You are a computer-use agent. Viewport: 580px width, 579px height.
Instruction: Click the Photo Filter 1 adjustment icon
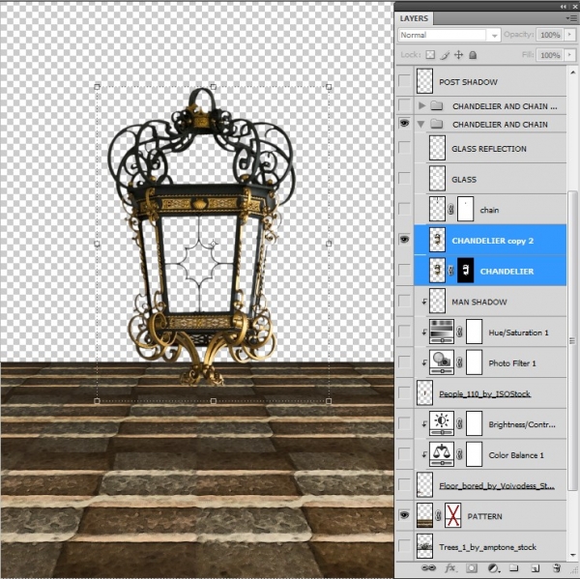click(442, 362)
